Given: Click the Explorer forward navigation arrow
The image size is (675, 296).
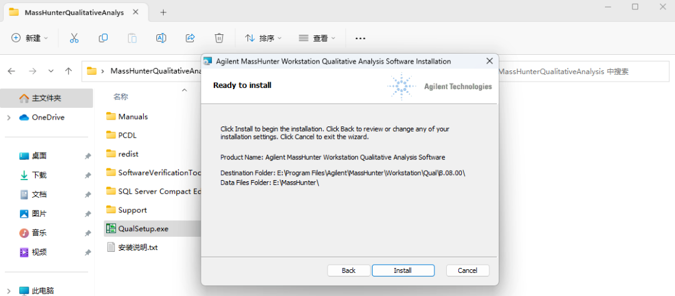Looking at the screenshot, I should tap(32, 71).
